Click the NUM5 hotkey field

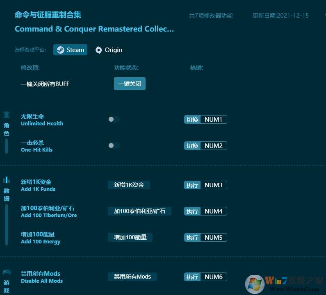pos(214,238)
